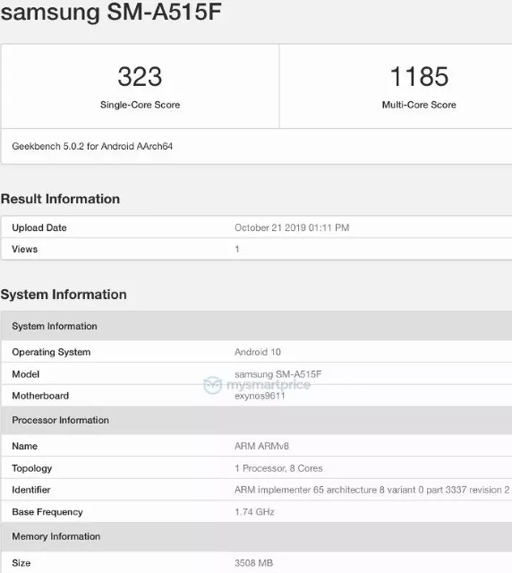Click the 1 Processor, 8 Cores topology value
This screenshot has height=573, width=512.
pyautogui.click(x=279, y=468)
